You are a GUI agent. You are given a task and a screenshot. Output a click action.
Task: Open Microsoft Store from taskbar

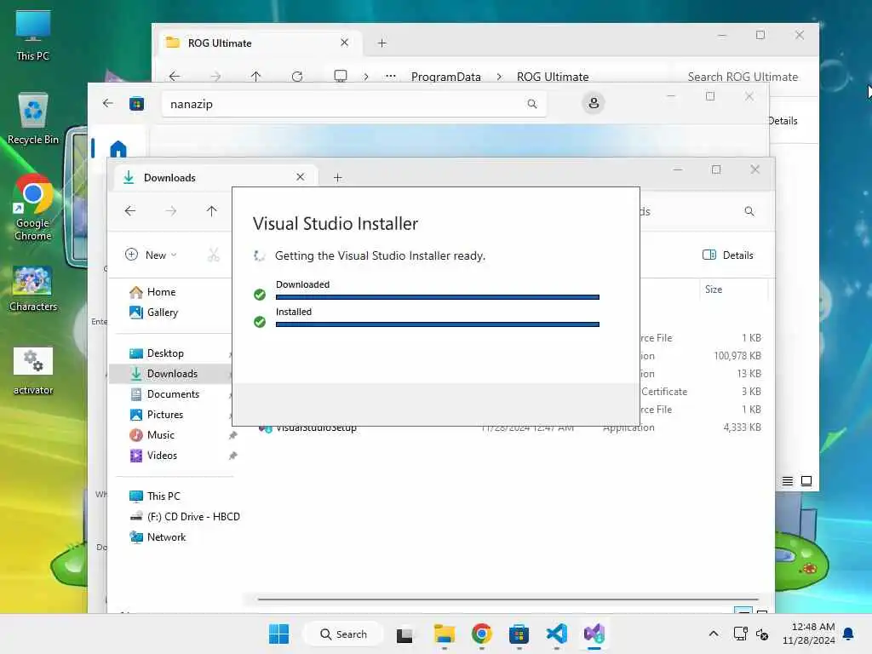point(519,634)
